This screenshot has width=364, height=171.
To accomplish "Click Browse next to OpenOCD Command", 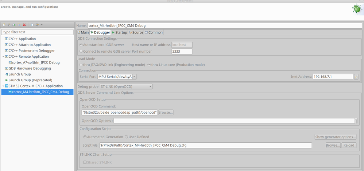I will [166, 113].
